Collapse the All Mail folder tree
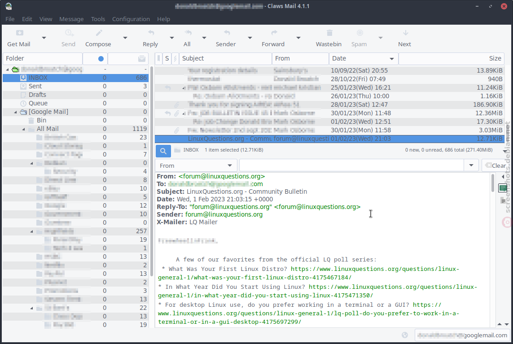Screen dimensions: 513x344 (x=23, y=129)
